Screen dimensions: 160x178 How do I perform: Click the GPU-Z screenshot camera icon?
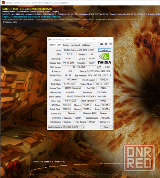pyautogui.click(x=102, y=44)
